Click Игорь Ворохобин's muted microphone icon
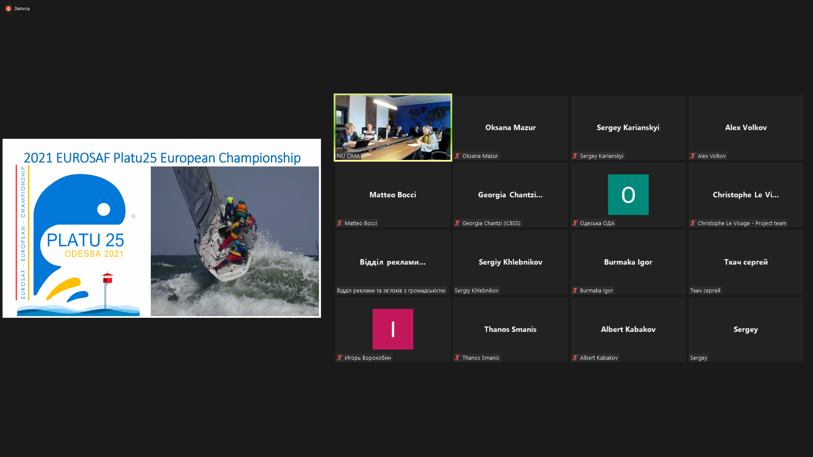 [x=340, y=358]
